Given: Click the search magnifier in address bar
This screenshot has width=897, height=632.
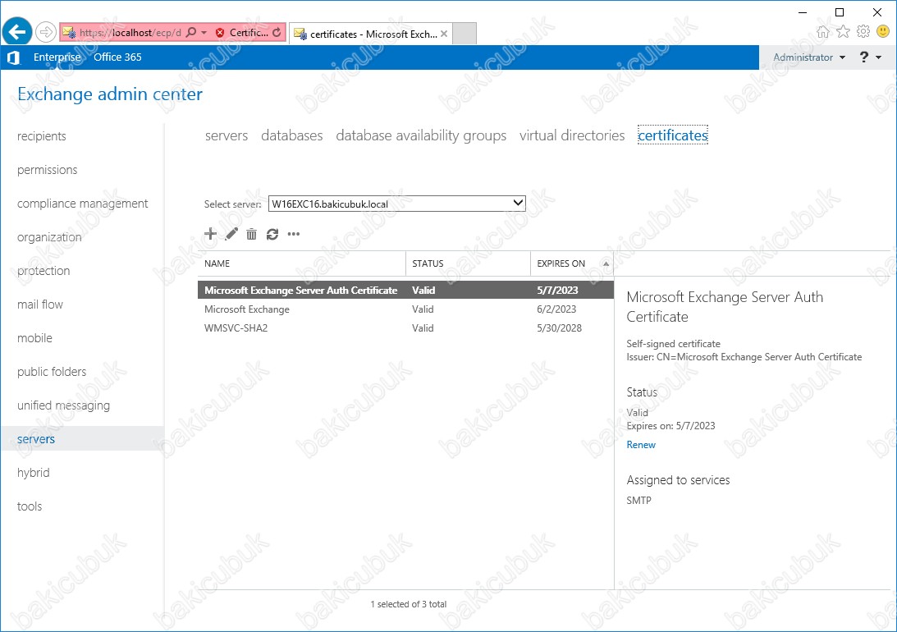Looking at the screenshot, I should coord(191,33).
